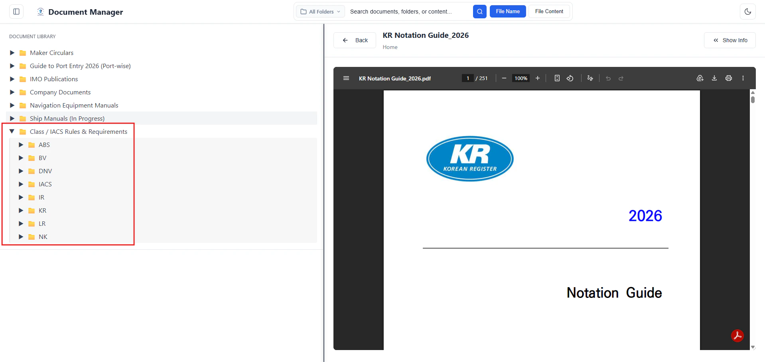The height and width of the screenshot is (362, 765).
Task: Expand the BV subfolder arrow
Action: [x=21, y=158]
